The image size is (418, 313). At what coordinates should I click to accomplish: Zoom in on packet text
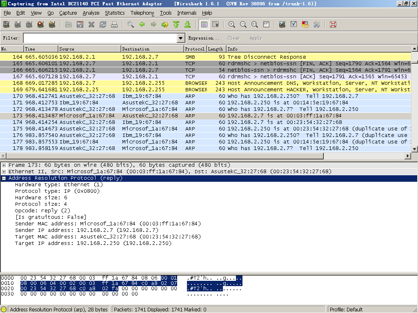tap(232, 24)
